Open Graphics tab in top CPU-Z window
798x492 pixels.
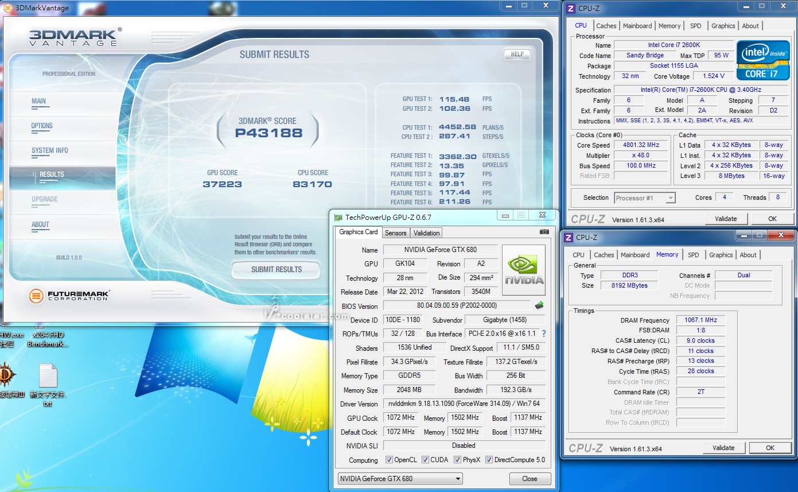[x=723, y=26]
